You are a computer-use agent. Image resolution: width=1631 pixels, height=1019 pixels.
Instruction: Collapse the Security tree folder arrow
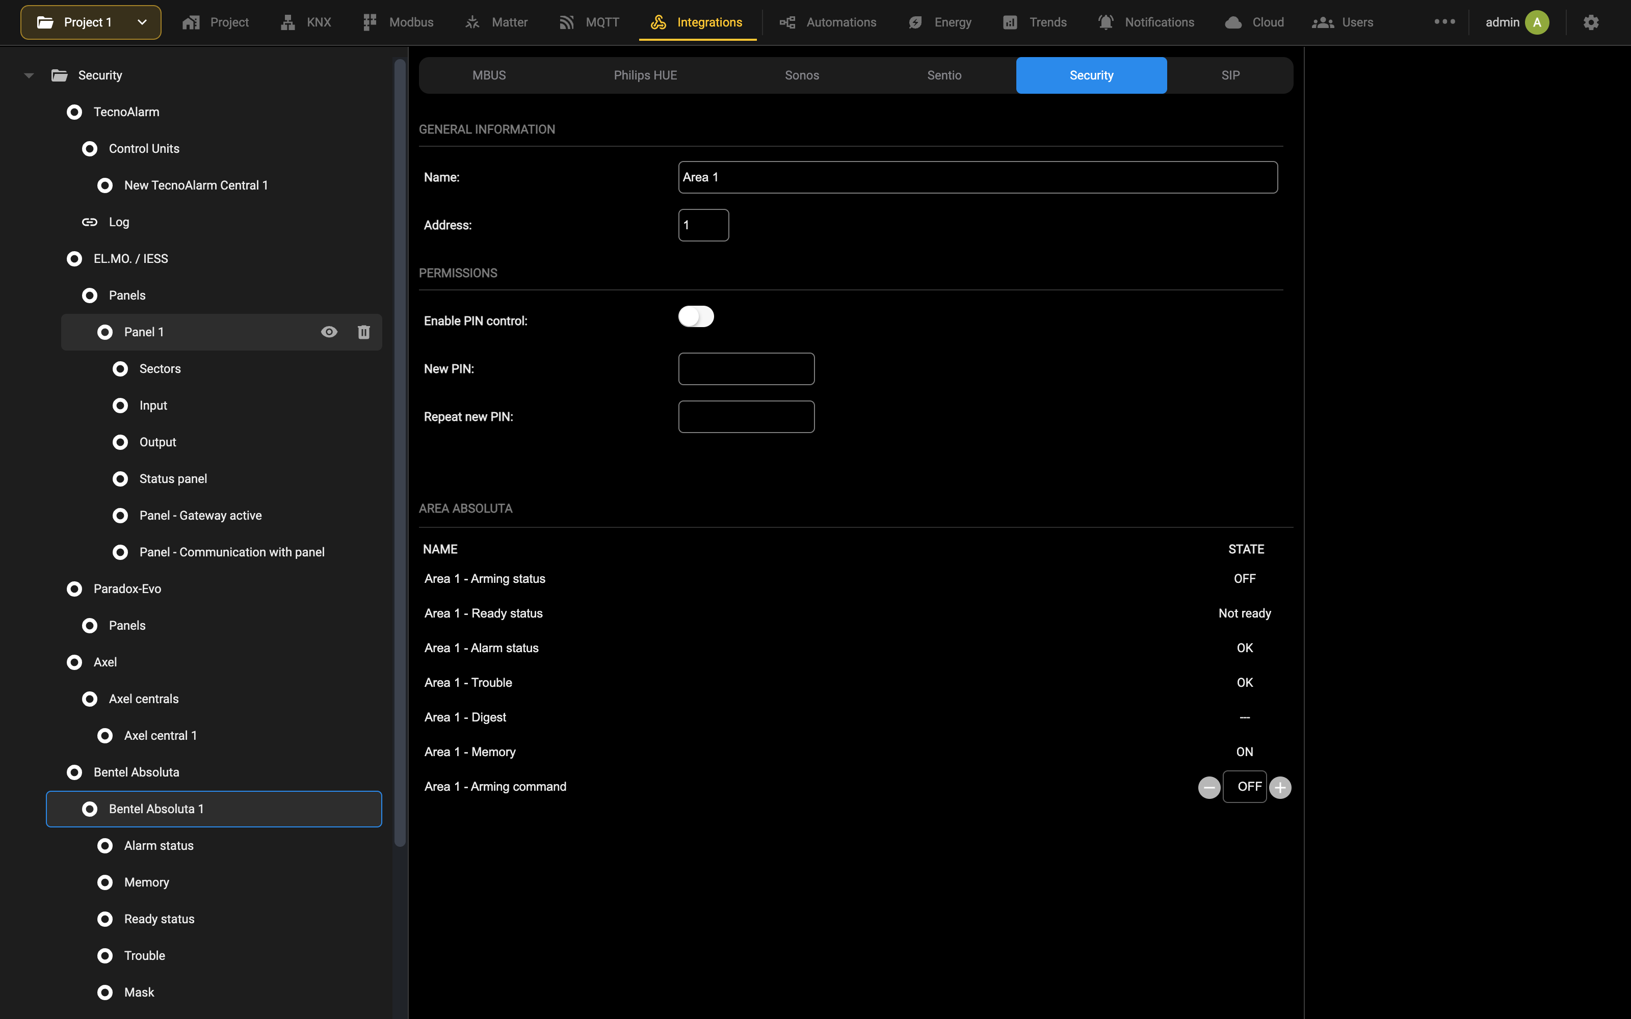click(x=29, y=75)
